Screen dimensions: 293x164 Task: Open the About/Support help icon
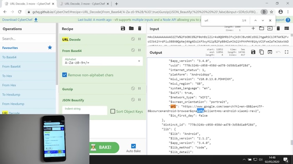288,20
